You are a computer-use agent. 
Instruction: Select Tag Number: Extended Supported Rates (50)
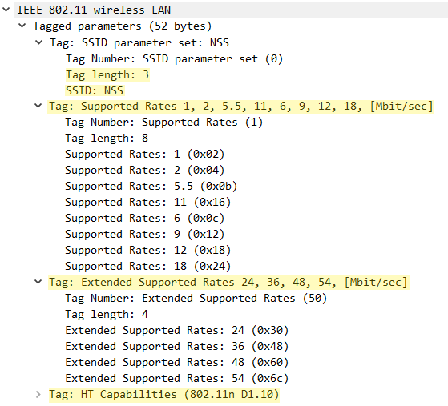(x=196, y=299)
